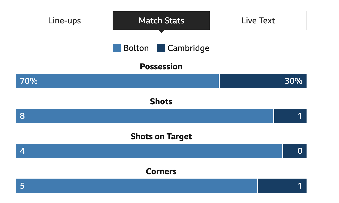Click the Cambridge legend label
This screenshot has height=203, width=339.
pyautogui.click(x=188, y=48)
